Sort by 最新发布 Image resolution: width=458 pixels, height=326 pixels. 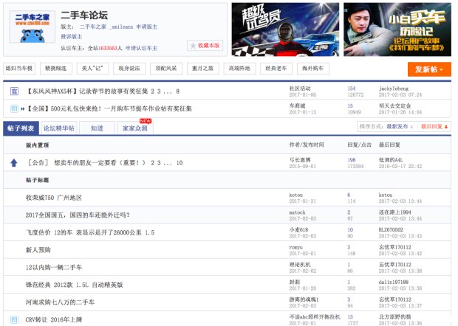click(x=400, y=127)
